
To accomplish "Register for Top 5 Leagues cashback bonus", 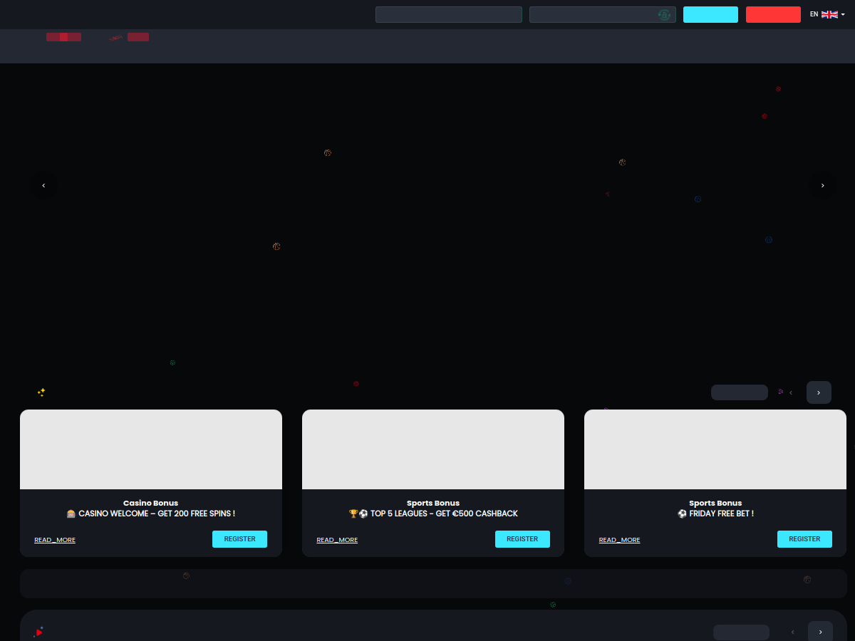I will 522,539.
